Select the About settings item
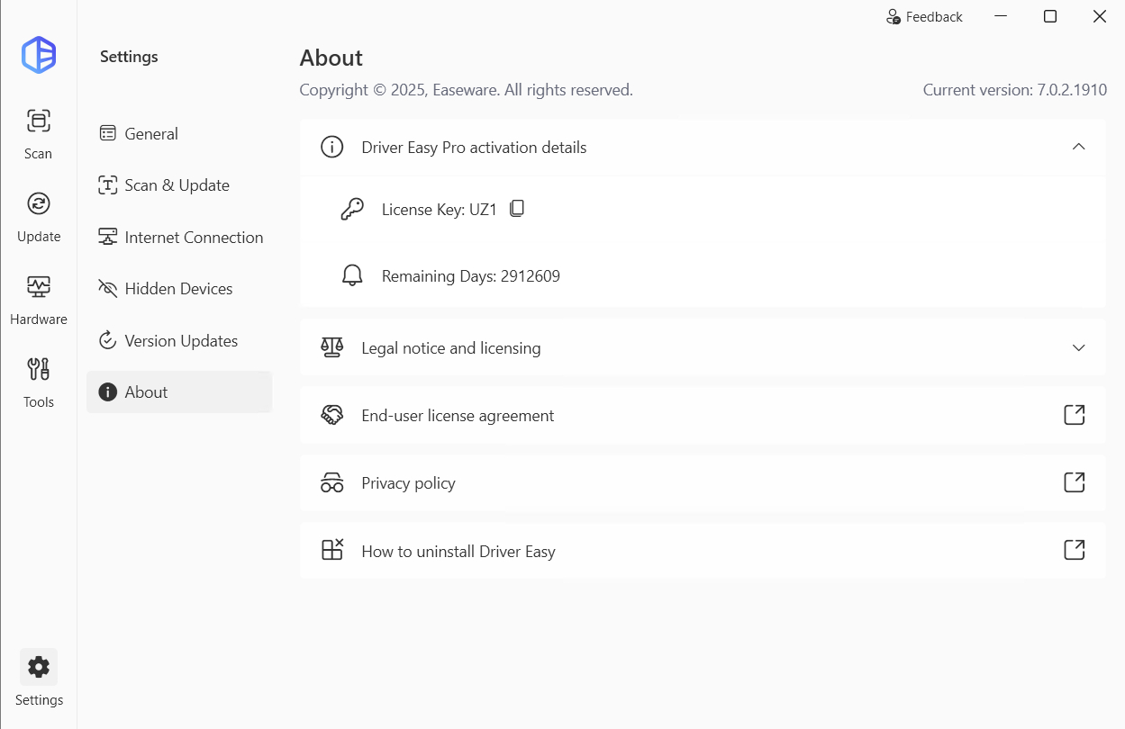Viewport: 1125px width, 729px height. pyautogui.click(x=179, y=392)
